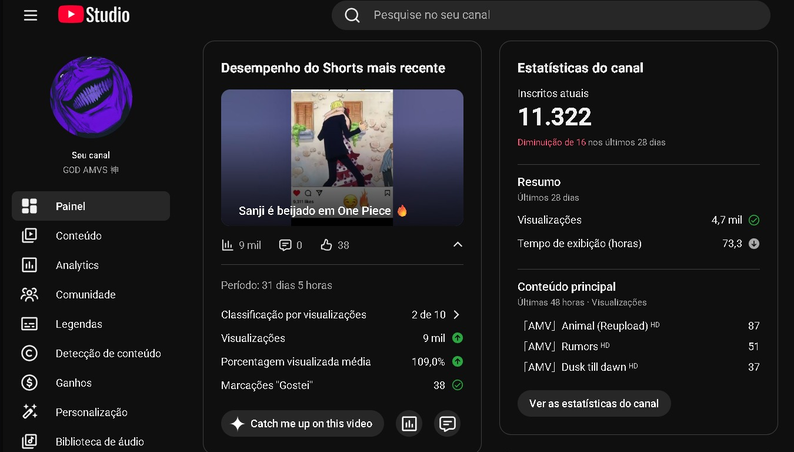Click the 'Seu canal' label

[x=91, y=155]
